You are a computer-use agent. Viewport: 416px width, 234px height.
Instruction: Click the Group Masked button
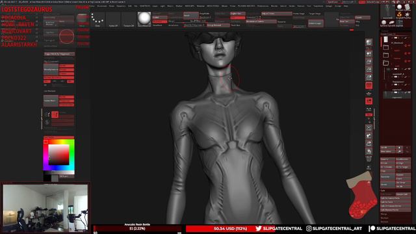tap(218, 25)
